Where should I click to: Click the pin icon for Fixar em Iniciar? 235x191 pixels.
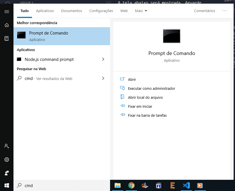pos(122,106)
